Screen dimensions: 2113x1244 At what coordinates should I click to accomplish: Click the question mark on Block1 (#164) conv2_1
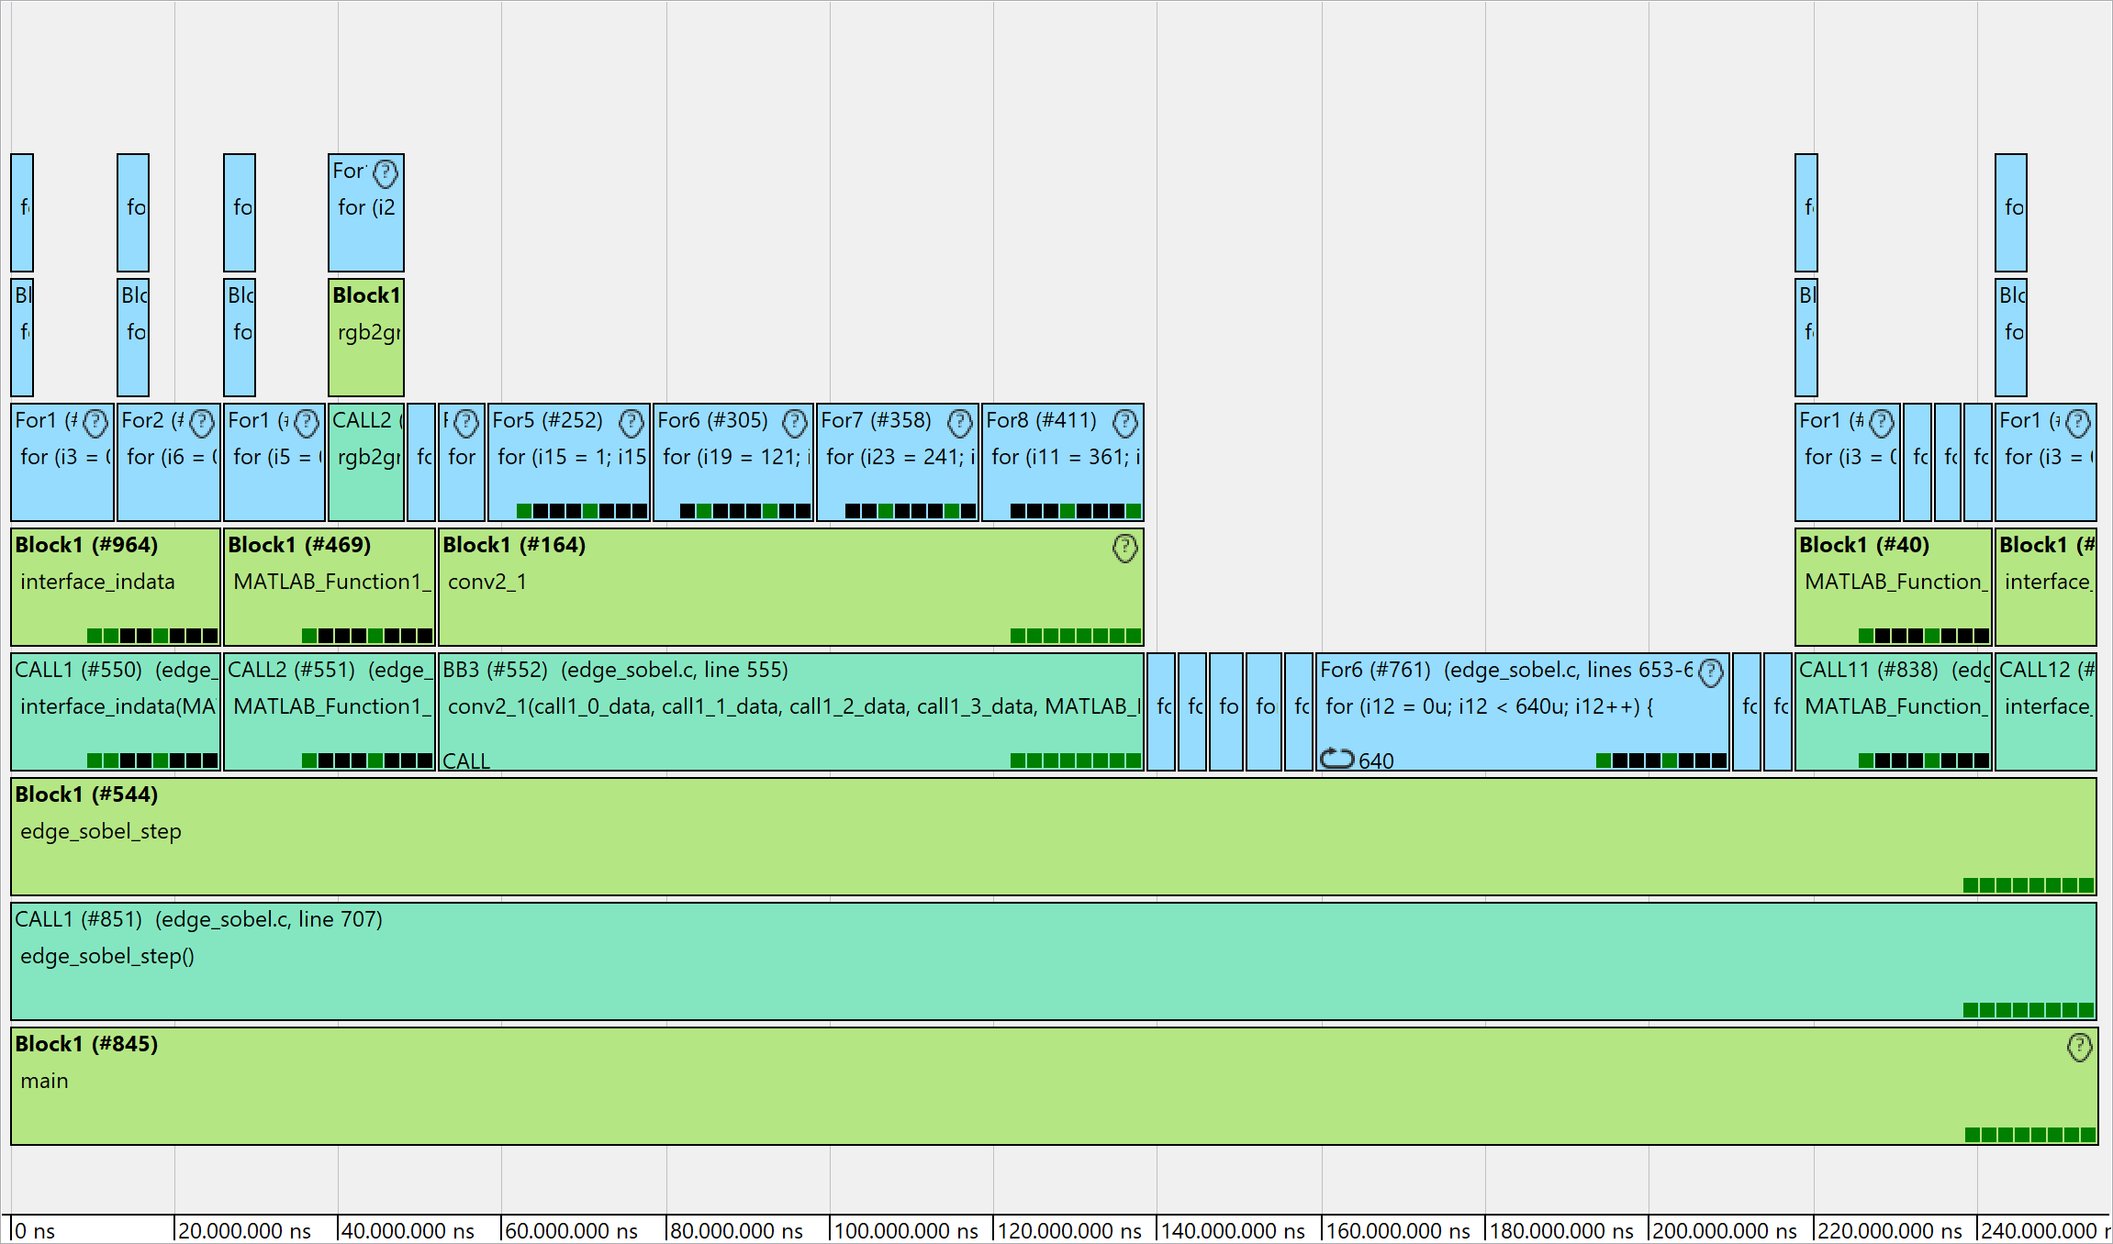(x=1125, y=550)
